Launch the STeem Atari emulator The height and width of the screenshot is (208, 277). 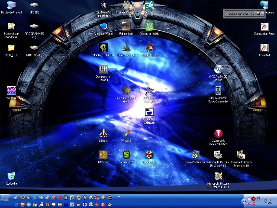103,136
